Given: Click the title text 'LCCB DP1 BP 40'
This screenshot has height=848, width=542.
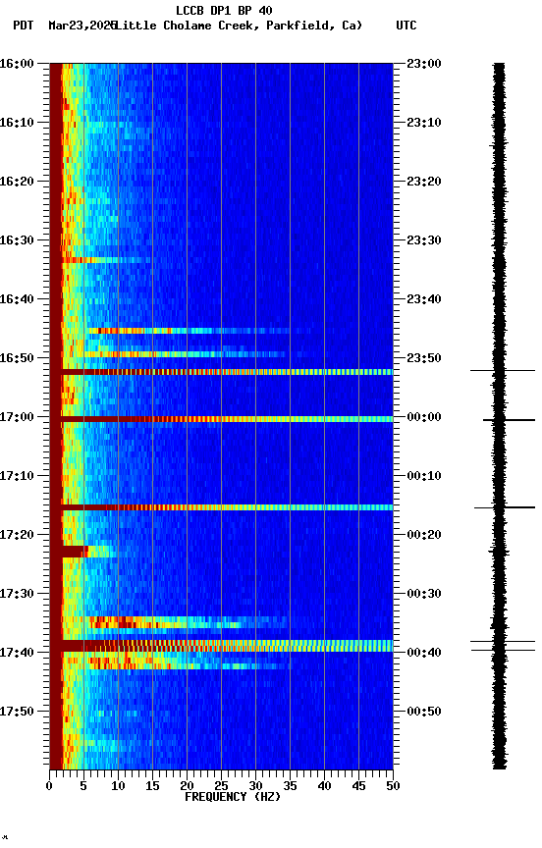Looking at the screenshot, I should click(224, 10).
